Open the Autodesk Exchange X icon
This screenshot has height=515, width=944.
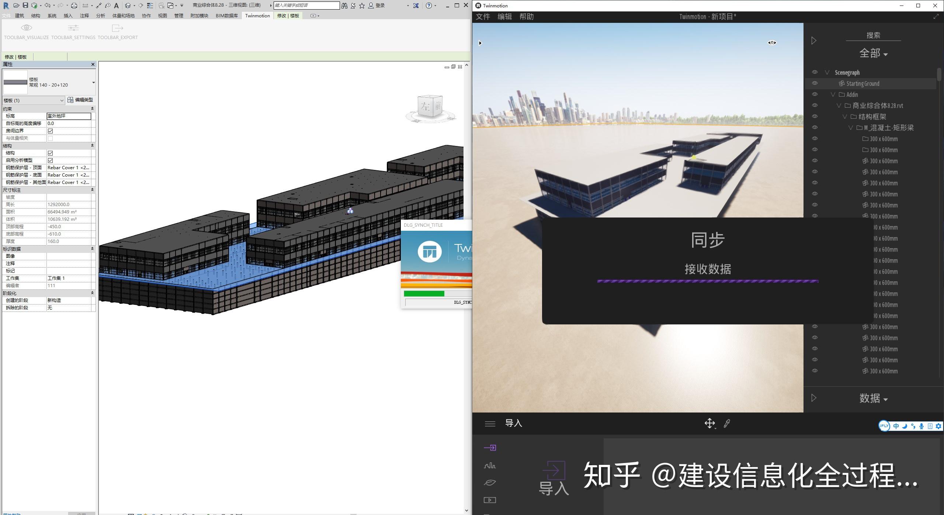[x=416, y=5]
